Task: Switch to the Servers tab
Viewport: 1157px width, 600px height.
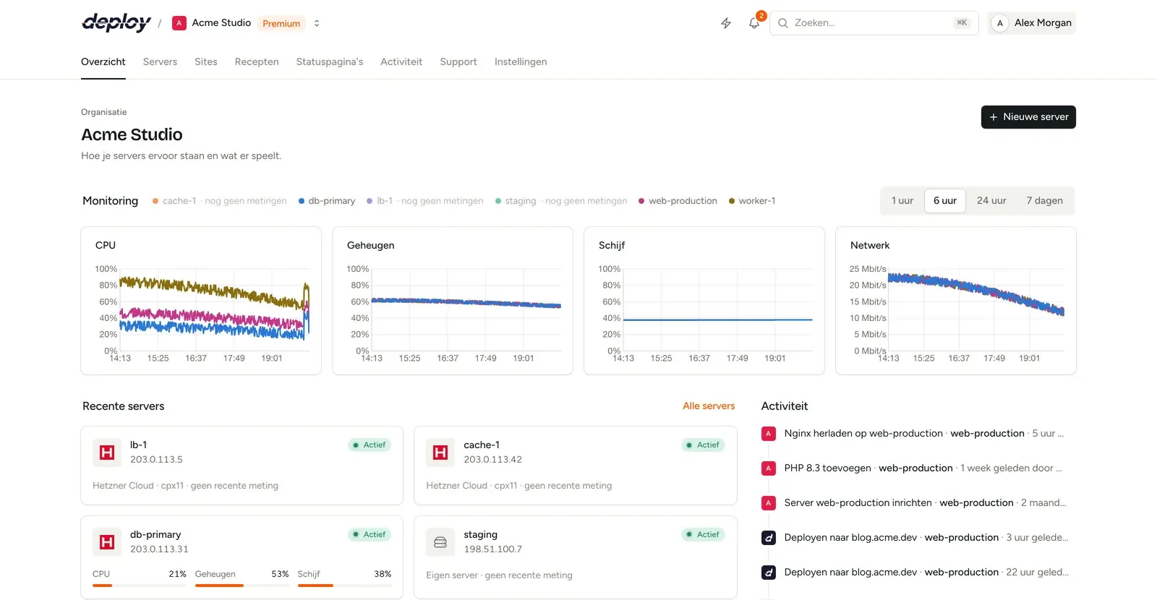Action: pyautogui.click(x=160, y=62)
